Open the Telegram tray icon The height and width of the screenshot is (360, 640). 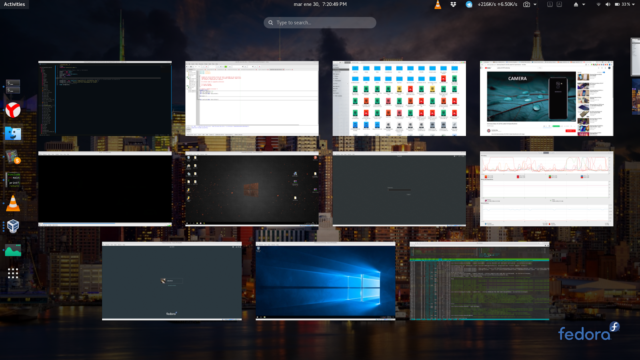click(x=469, y=4)
